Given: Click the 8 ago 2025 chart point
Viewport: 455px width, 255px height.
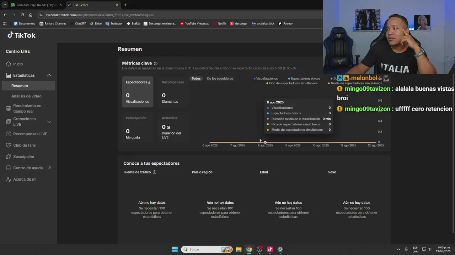Looking at the screenshot, I should coord(265,142).
